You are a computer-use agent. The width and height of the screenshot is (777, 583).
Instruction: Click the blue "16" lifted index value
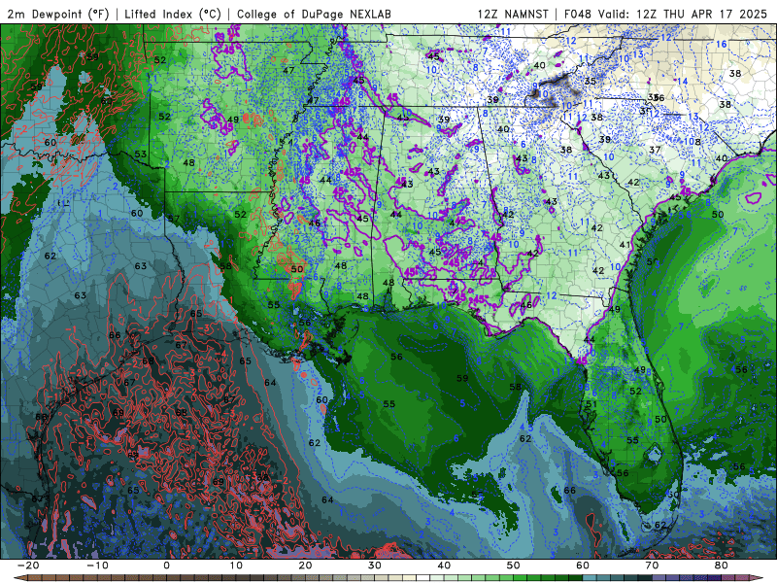point(721,44)
